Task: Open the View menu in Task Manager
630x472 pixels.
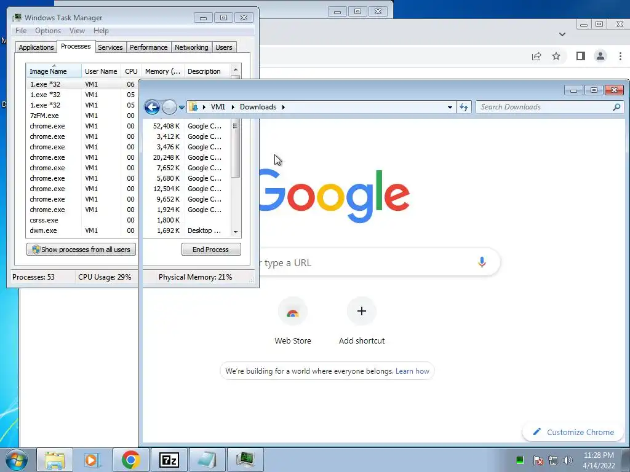Action: pos(77,31)
